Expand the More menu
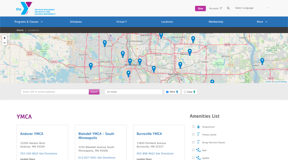The height and width of the screenshot is (160, 288). [262, 22]
